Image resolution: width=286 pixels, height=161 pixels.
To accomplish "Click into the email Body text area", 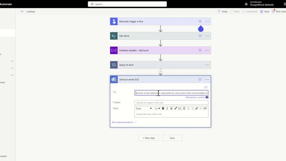I will click(171, 114).
